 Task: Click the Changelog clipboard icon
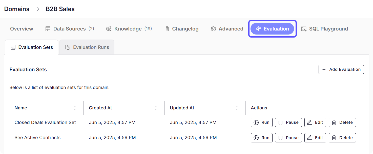(x=167, y=29)
